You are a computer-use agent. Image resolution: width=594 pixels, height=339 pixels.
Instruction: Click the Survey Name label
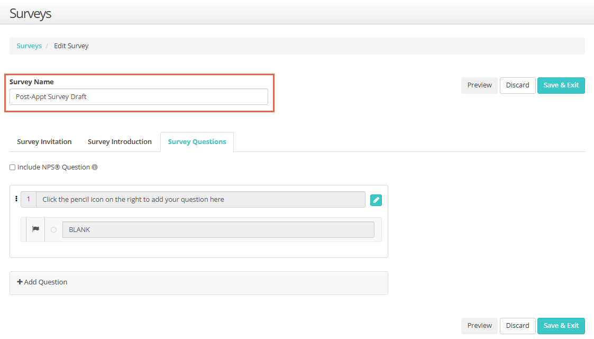coord(31,82)
